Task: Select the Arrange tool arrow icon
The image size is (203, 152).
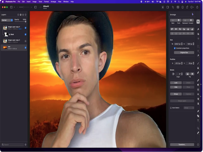Action: click(x=198, y=22)
